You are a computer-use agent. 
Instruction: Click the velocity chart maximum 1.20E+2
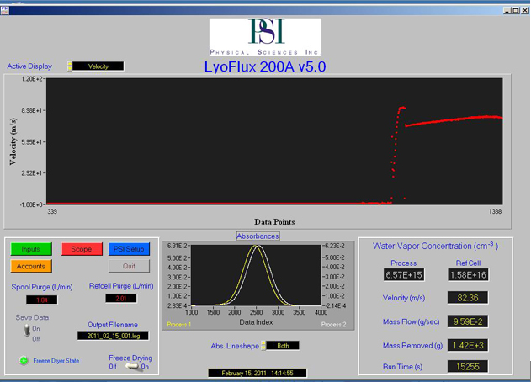coord(32,79)
